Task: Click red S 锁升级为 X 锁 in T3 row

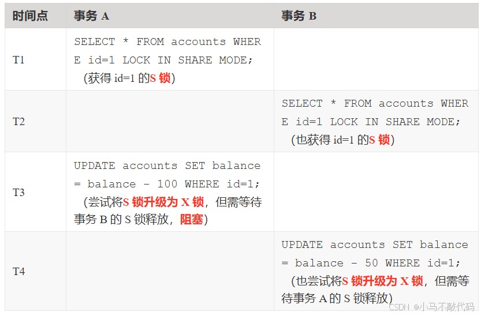Action: 163,202
